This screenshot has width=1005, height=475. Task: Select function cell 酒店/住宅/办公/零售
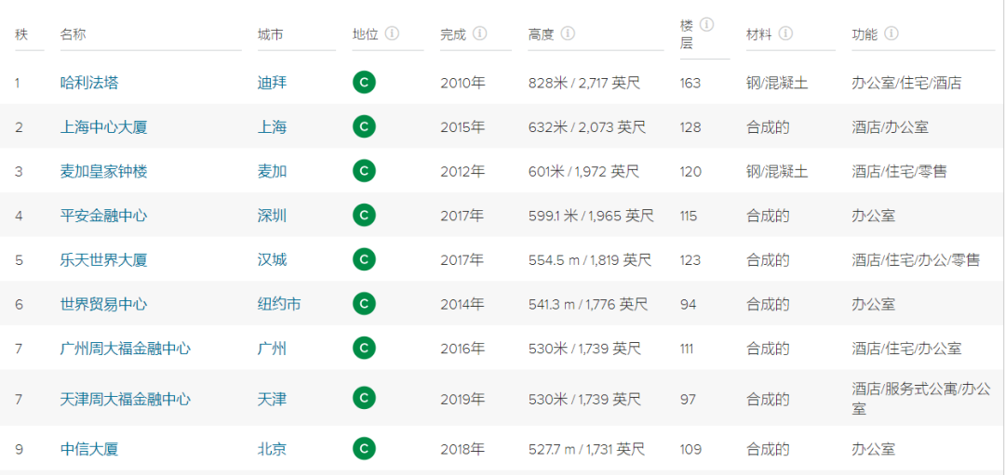pyautogui.click(x=917, y=259)
